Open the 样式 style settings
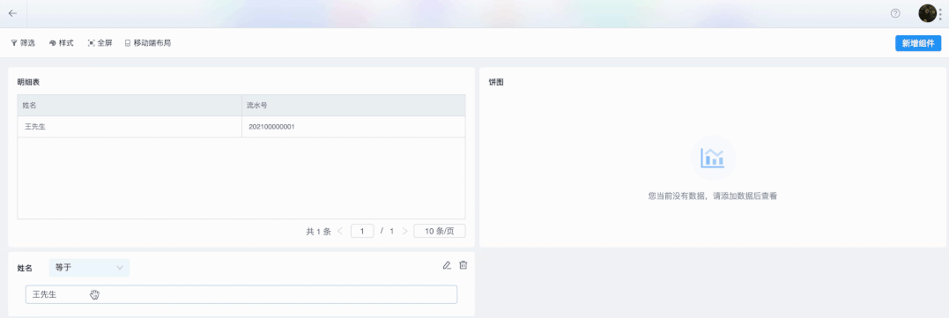Viewport: 949px width, 318px height. pos(61,43)
